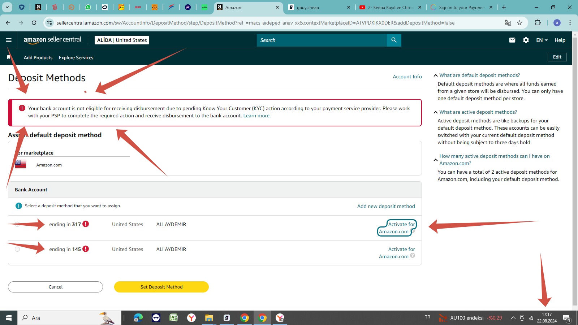Click Learn more in KYC warning
This screenshot has width=578, height=325.
tap(257, 116)
